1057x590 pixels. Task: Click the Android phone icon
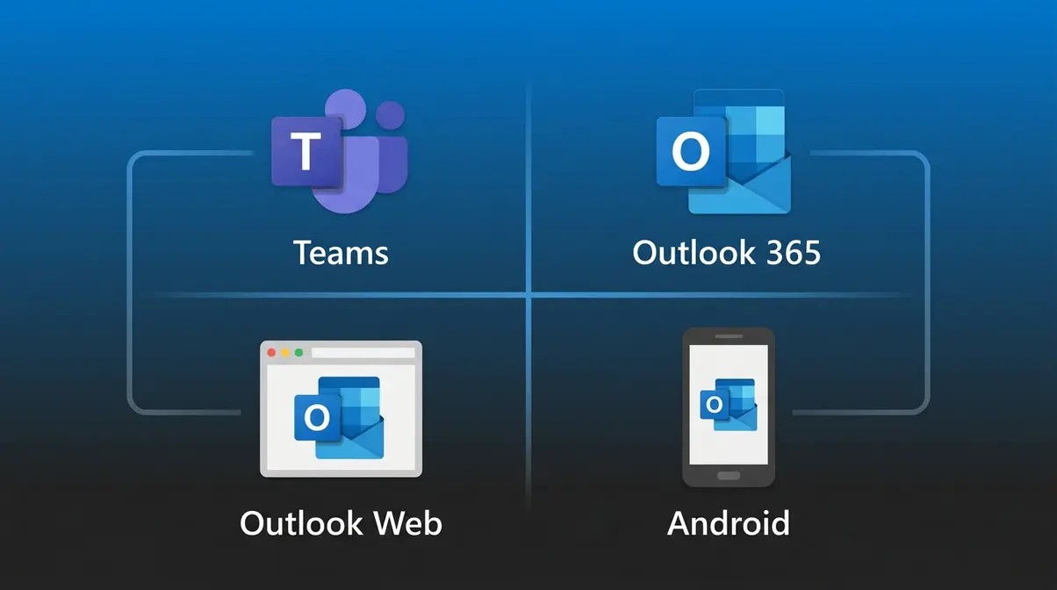pos(729,407)
